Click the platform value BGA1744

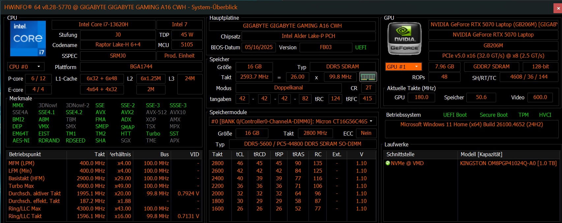[141, 67]
